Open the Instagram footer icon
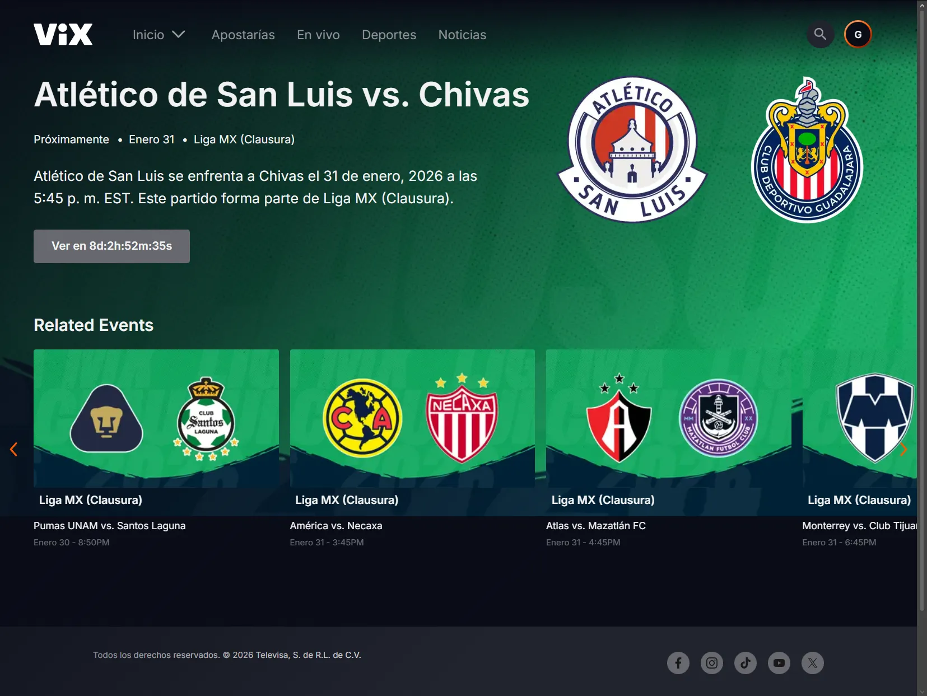The height and width of the screenshot is (696, 927). pos(711,663)
